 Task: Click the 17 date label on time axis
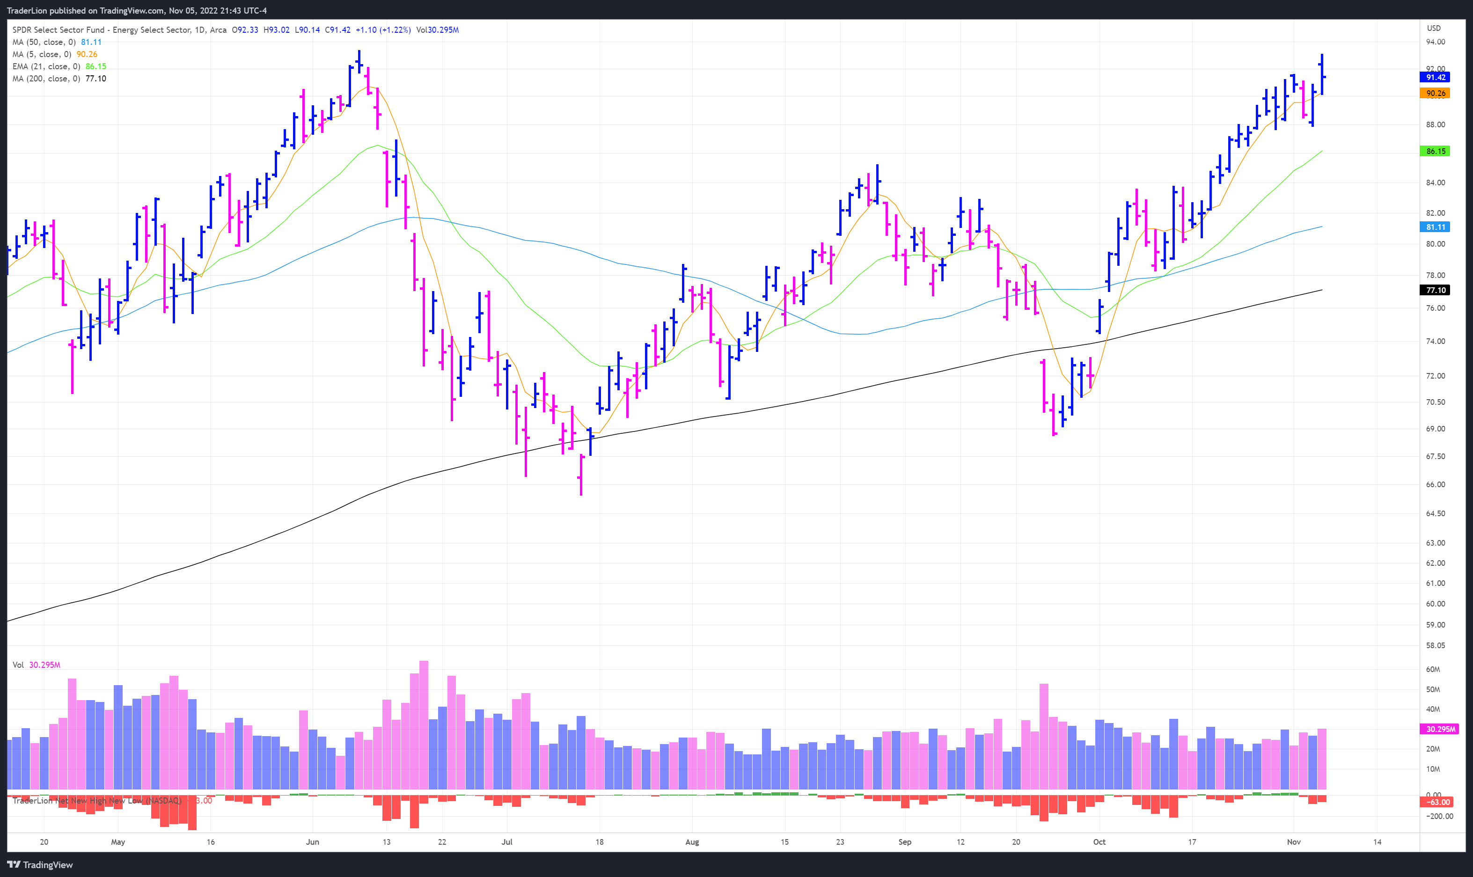click(1192, 842)
